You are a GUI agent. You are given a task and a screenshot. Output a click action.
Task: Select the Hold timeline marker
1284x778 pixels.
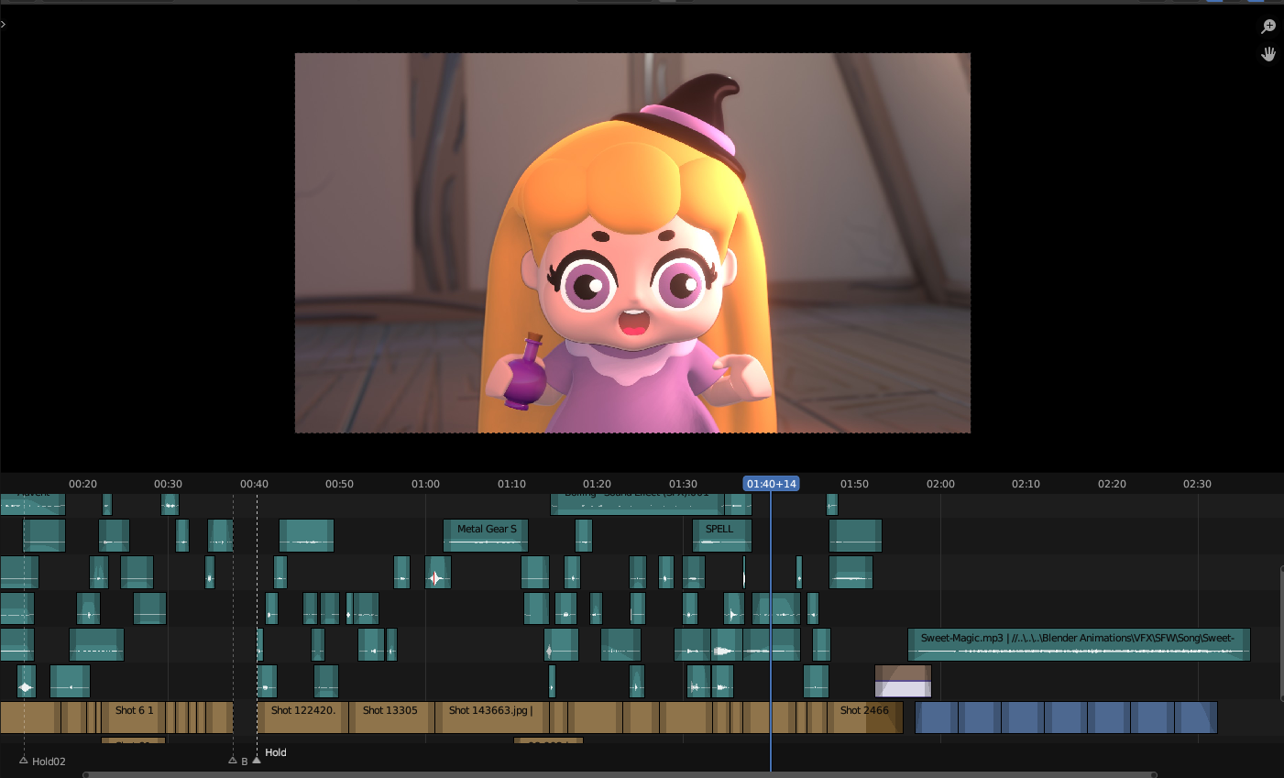257,760
